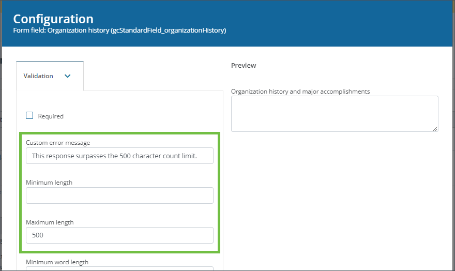Click the Preview heading
This screenshot has width=455, height=271.
(244, 66)
